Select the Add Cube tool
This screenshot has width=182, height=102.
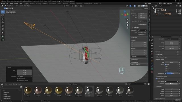pos(3,40)
